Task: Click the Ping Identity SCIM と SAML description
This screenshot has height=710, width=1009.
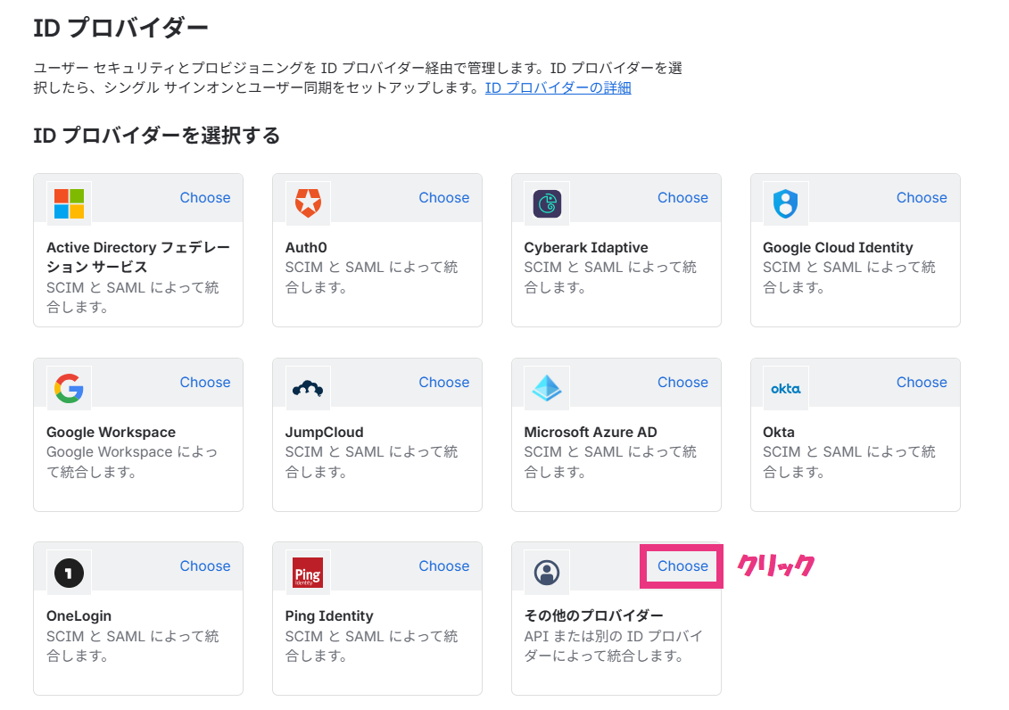Action: tap(371, 646)
